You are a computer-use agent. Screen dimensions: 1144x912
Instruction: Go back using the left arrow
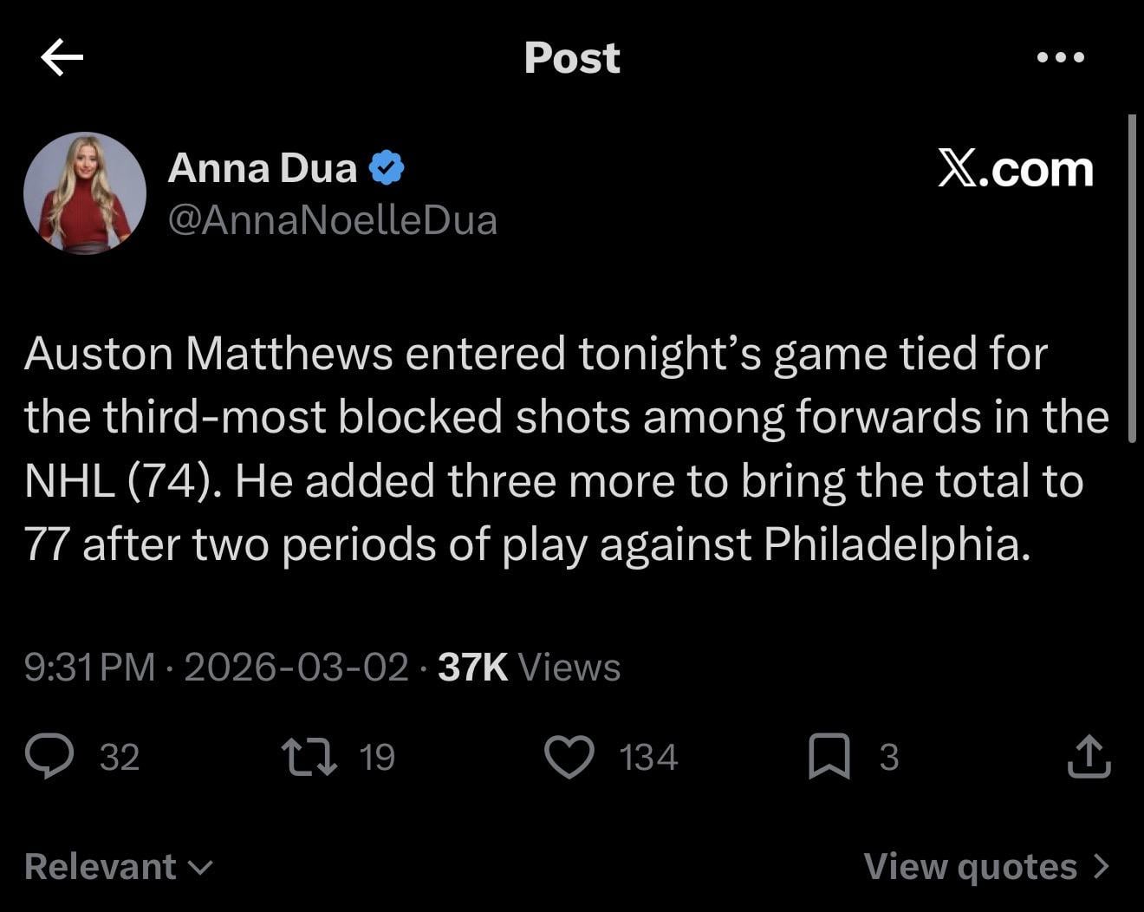tap(62, 58)
